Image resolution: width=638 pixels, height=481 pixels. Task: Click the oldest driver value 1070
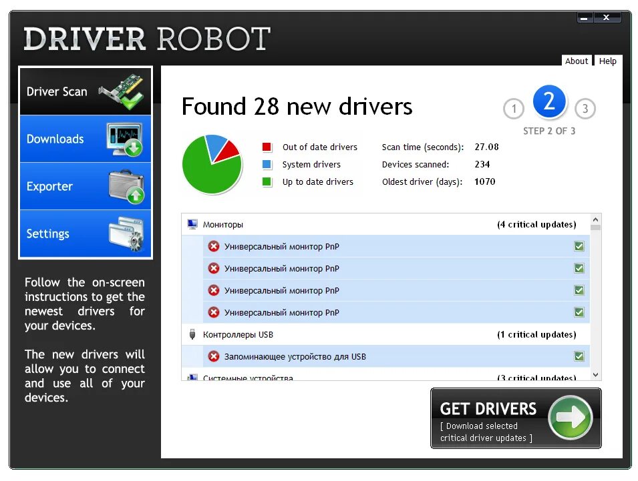point(484,181)
